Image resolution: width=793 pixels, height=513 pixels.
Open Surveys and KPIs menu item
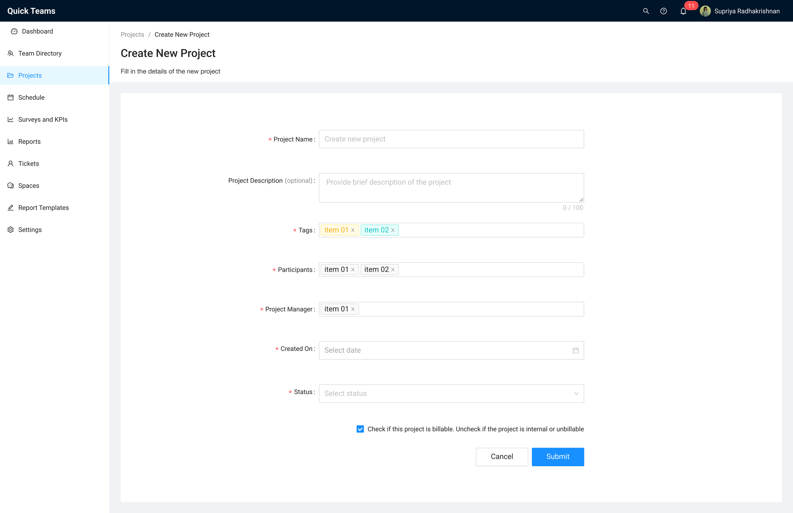pyautogui.click(x=43, y=119)
